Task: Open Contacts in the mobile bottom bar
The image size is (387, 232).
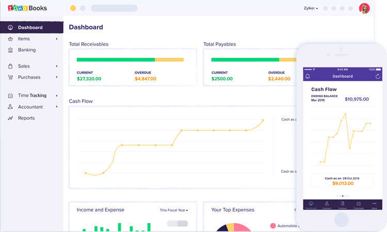Action: tap(327, 205)
